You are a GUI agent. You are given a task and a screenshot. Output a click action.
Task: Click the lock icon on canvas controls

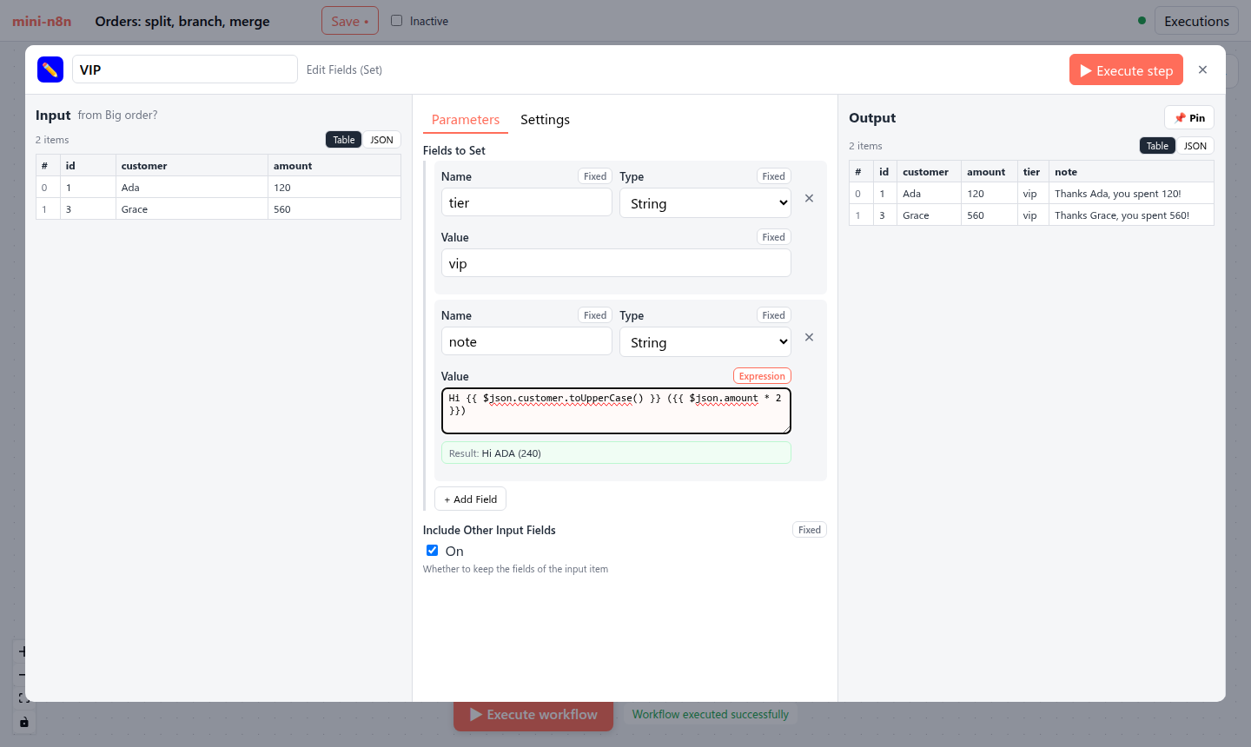pos(23,722)
